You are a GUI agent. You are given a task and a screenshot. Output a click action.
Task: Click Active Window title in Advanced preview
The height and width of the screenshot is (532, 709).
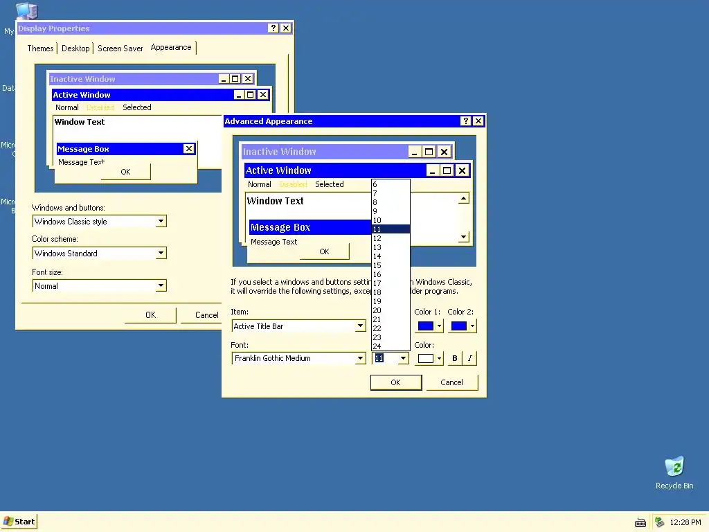pos(278,170)
